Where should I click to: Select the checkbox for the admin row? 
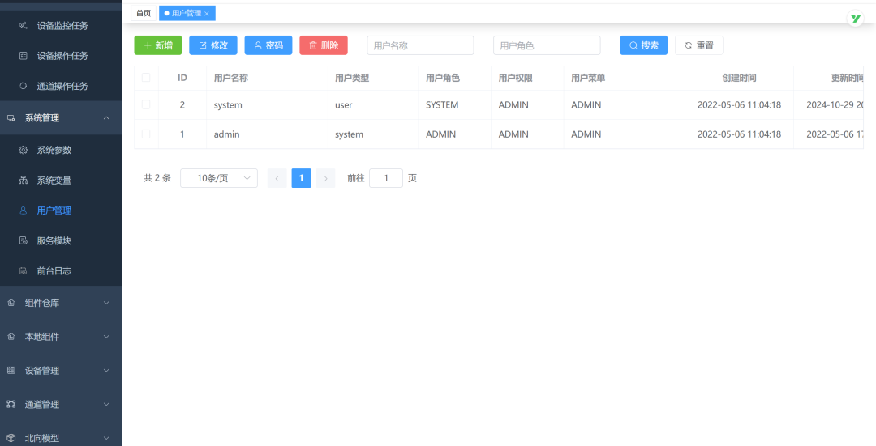click(x=146, y=134)
